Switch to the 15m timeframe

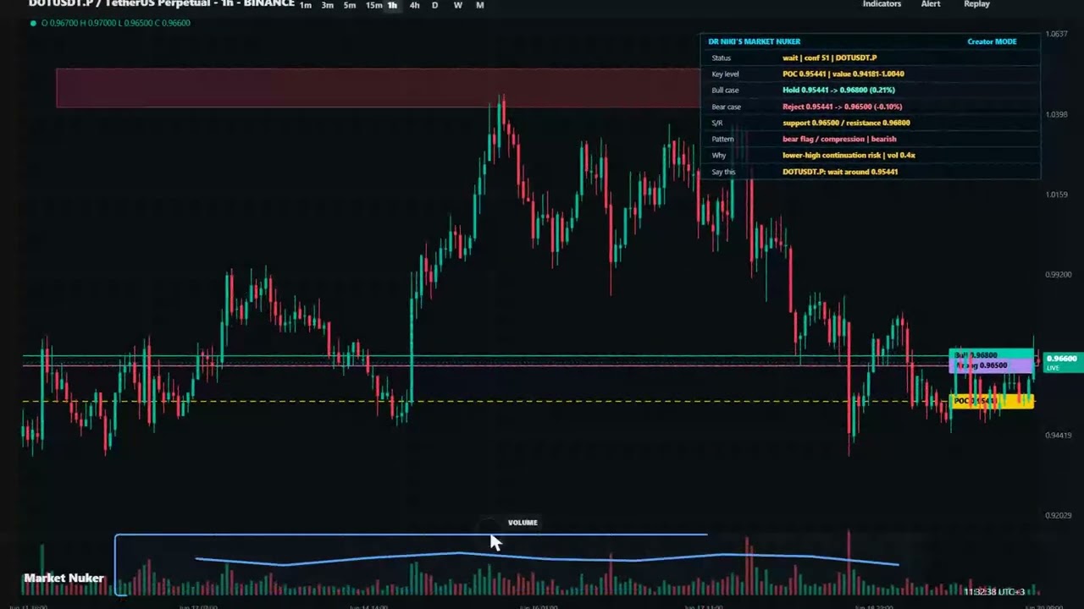tap(373, 5)
